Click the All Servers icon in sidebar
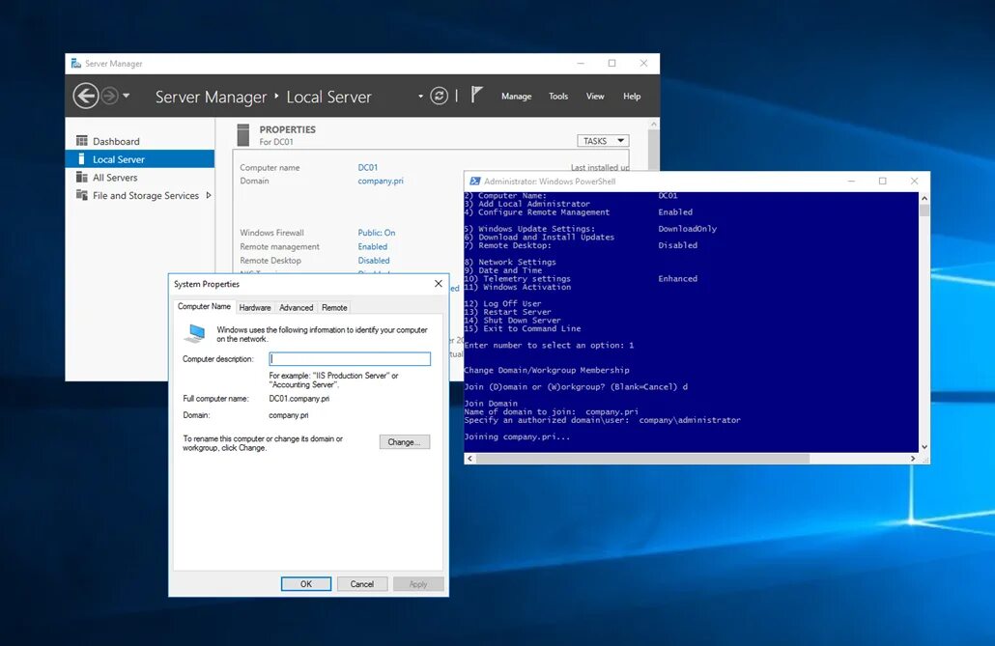Screen dimensions: 995x646 tap(82, 177)
